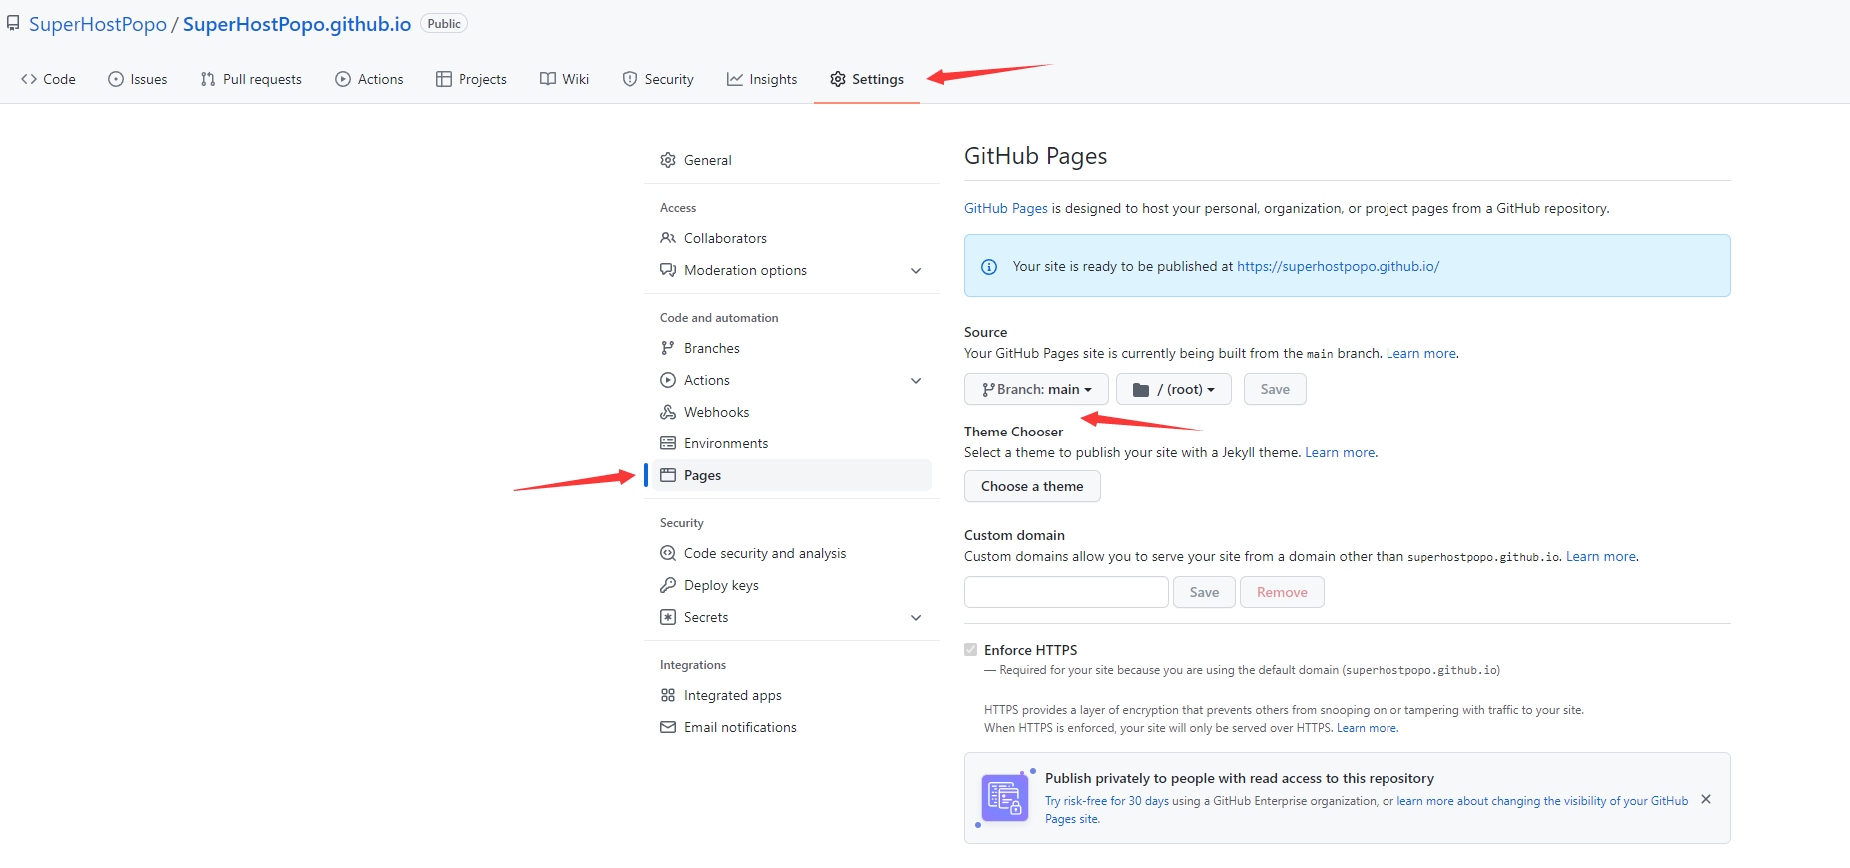Click the Secrets asterisk icon

(x=668, y=617)
